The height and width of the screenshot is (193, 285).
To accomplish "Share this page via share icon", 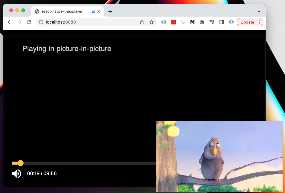I will (x=142, y=22).
